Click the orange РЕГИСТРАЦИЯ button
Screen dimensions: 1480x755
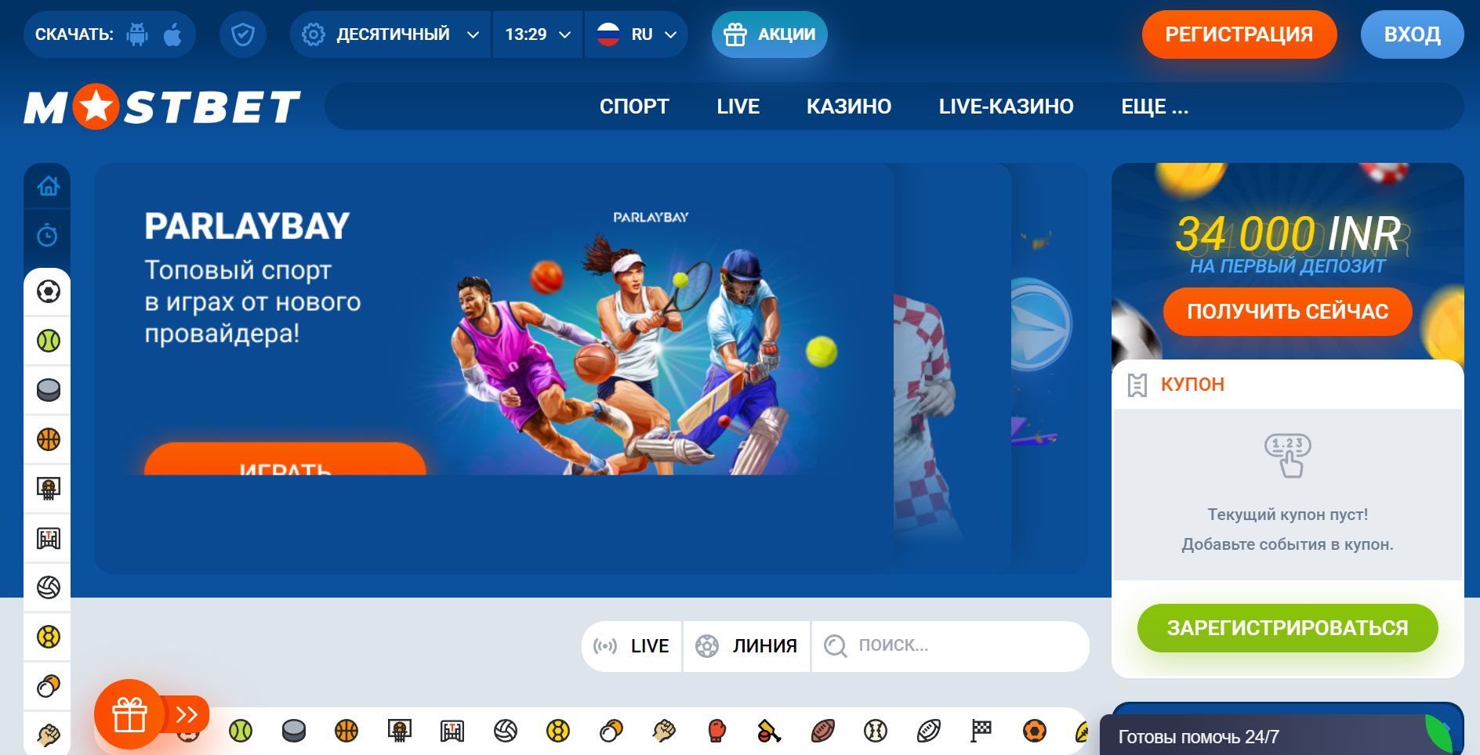coord(1239,34)
